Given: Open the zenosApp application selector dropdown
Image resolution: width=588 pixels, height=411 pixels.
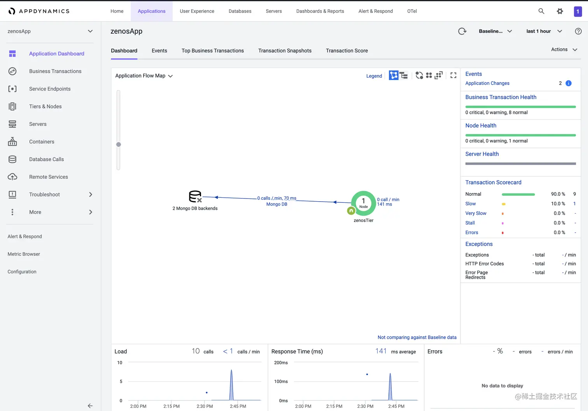Looking at the screenshot, I should click(51, 31).
